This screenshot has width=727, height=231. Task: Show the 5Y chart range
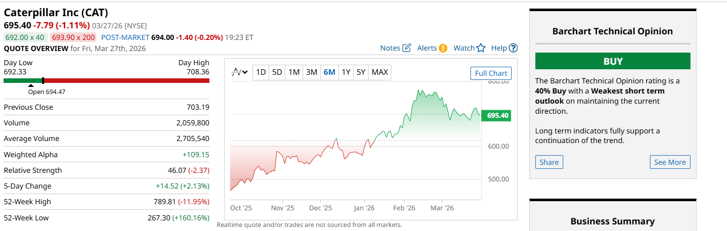pyautogui.click(x=360, y=72)
